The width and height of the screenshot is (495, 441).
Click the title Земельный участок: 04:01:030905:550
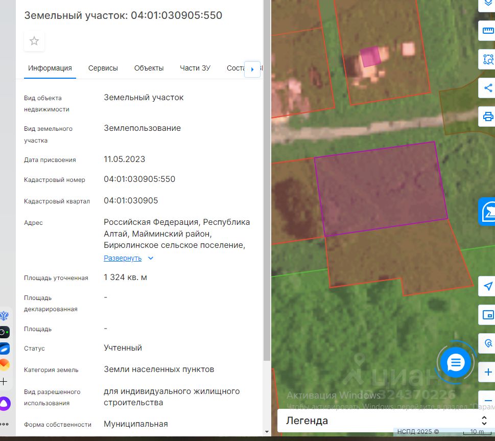click(123, 15)
